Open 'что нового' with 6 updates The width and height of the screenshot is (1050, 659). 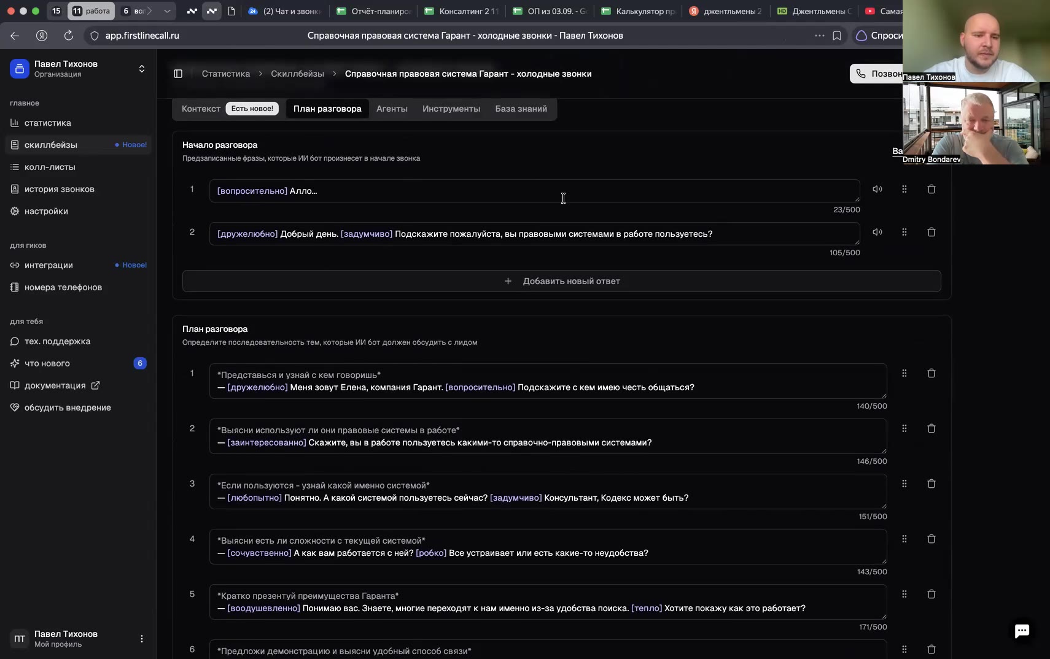pos(78,363)
